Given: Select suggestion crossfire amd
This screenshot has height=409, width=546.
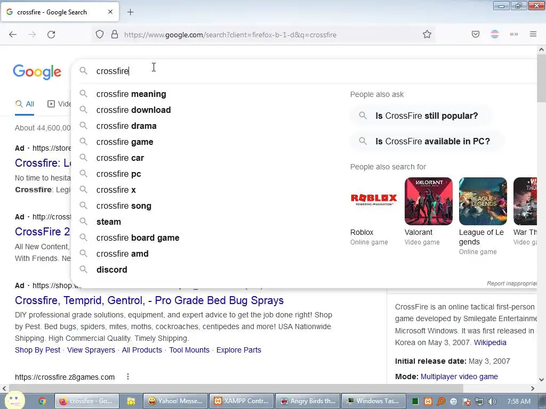Looking at the screenshot, I should click(x=123, y=254).
